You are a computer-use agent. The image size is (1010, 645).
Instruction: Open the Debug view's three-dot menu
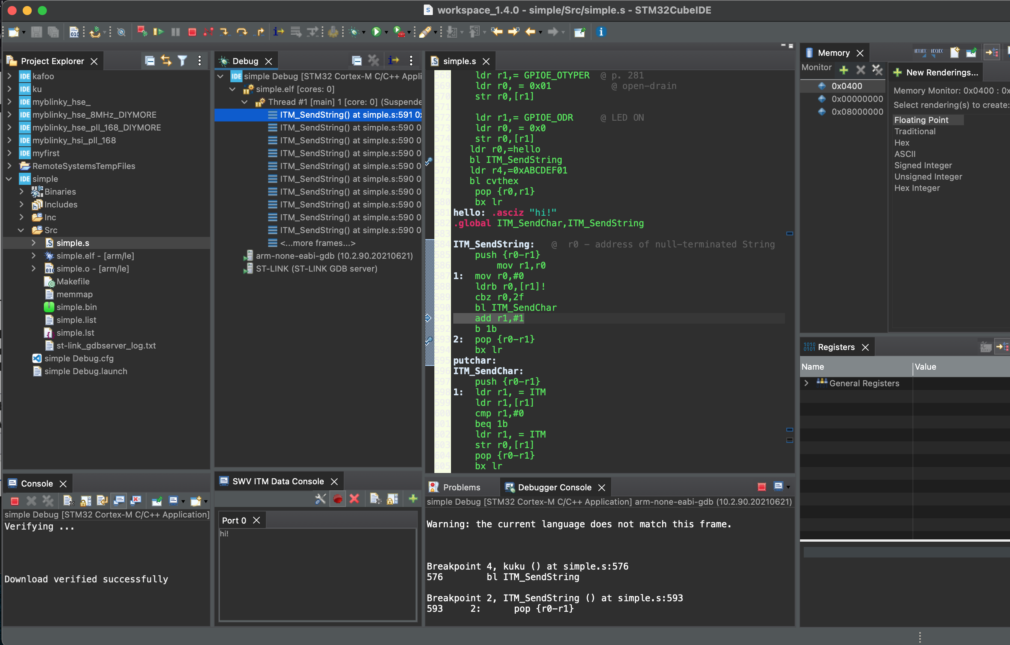[411, 61]
